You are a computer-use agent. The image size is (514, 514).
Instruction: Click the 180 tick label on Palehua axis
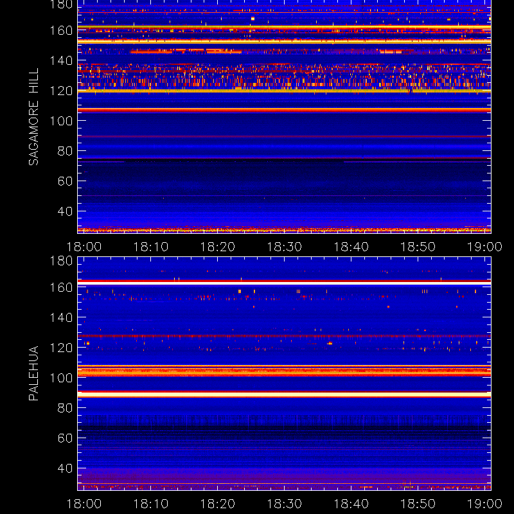(61, 261)
